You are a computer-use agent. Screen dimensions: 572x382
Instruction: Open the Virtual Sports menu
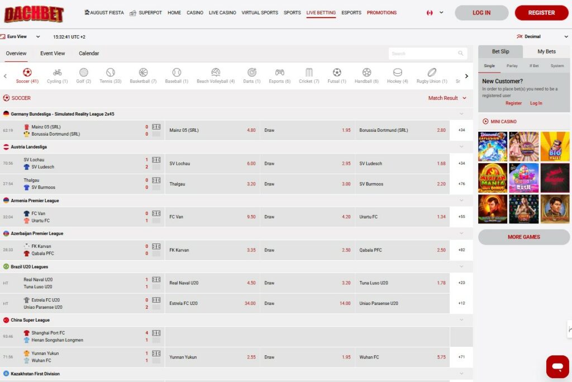pos(260,12)
